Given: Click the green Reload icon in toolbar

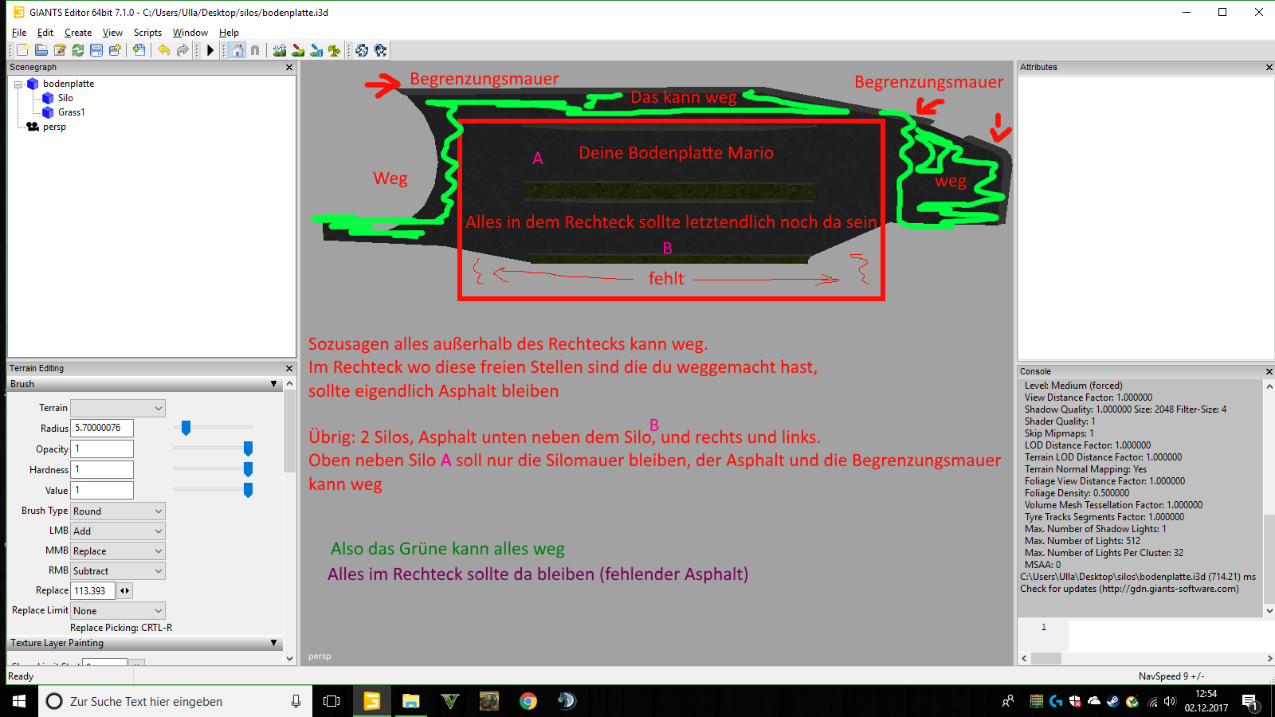Looking at the screenshot, I should 78,50.
